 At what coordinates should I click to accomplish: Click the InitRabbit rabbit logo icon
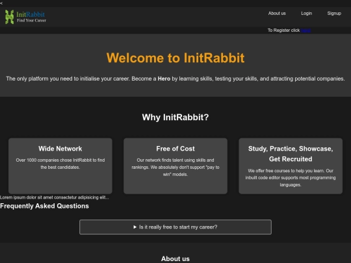9,17
